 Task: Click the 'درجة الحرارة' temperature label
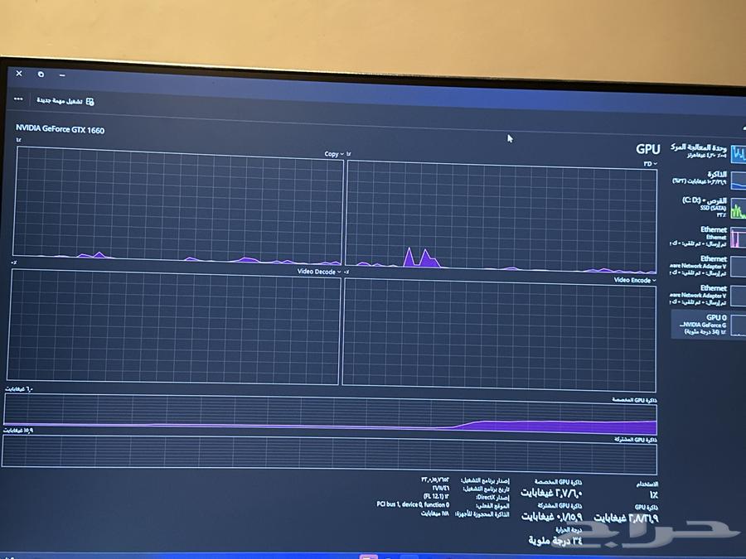[x=569, y=529]
